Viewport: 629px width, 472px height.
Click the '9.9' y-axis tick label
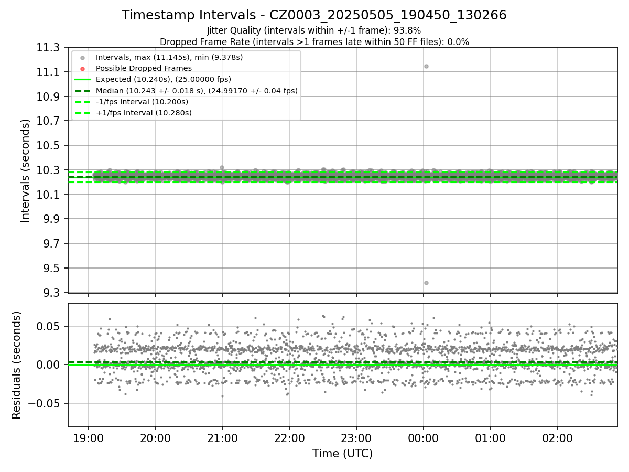tap(51, 219)
